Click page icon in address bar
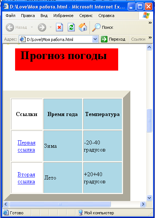This screenshot has width=155, height=218. [22, 40]
